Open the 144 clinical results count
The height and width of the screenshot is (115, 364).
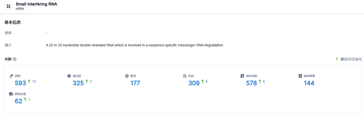[309, 83]
